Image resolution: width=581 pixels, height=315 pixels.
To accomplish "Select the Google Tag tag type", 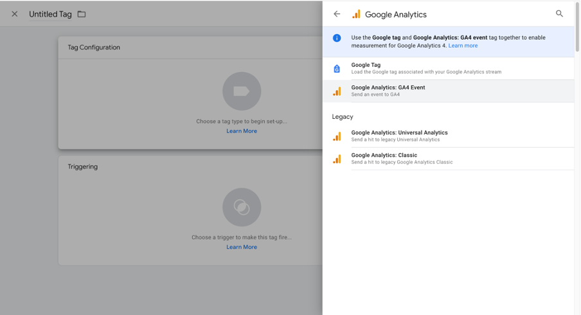I will 449,68.
